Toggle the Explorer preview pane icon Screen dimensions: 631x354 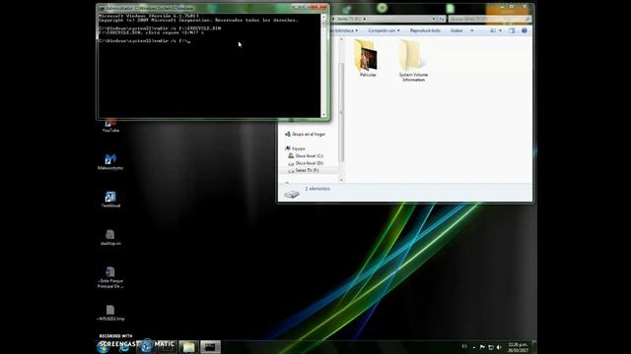(x=512, y=30)
